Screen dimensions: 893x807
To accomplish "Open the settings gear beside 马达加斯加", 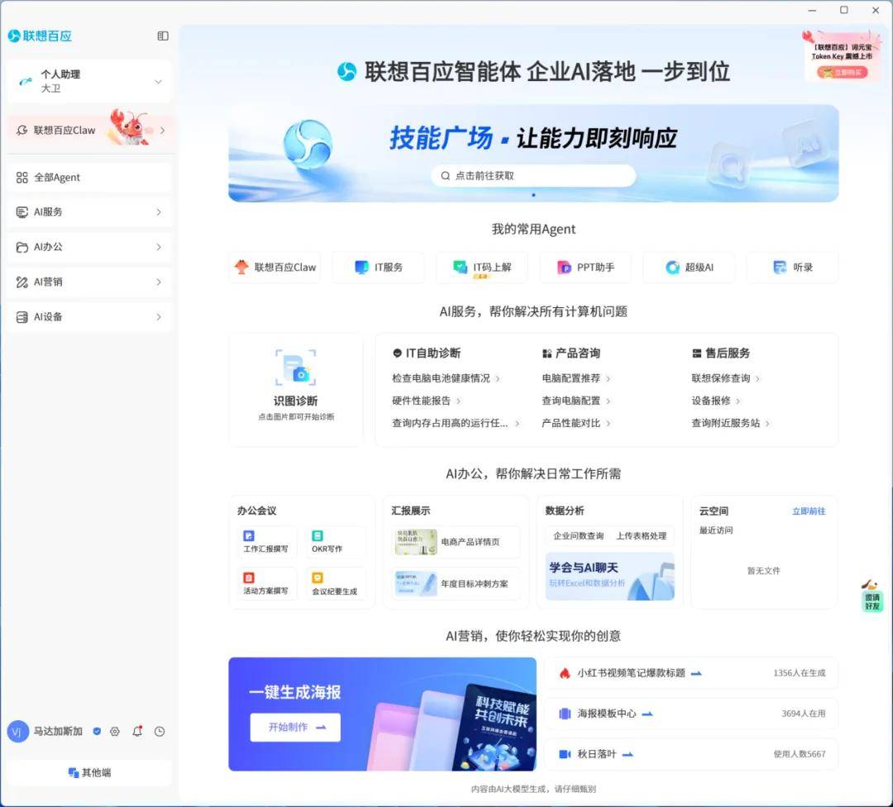I will (x=115, y=731).
